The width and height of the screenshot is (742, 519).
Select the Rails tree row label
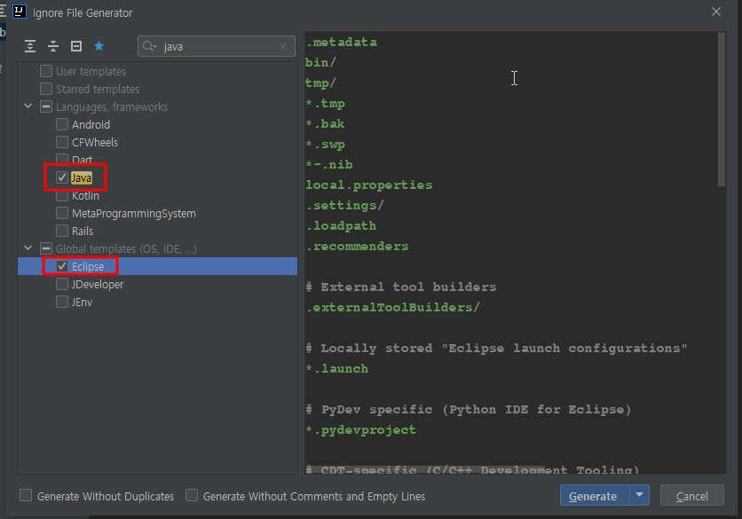click(83, 231)
